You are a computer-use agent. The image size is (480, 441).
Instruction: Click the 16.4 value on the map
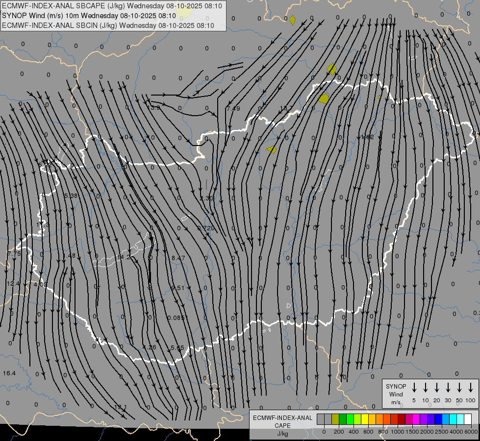[9, 373]
